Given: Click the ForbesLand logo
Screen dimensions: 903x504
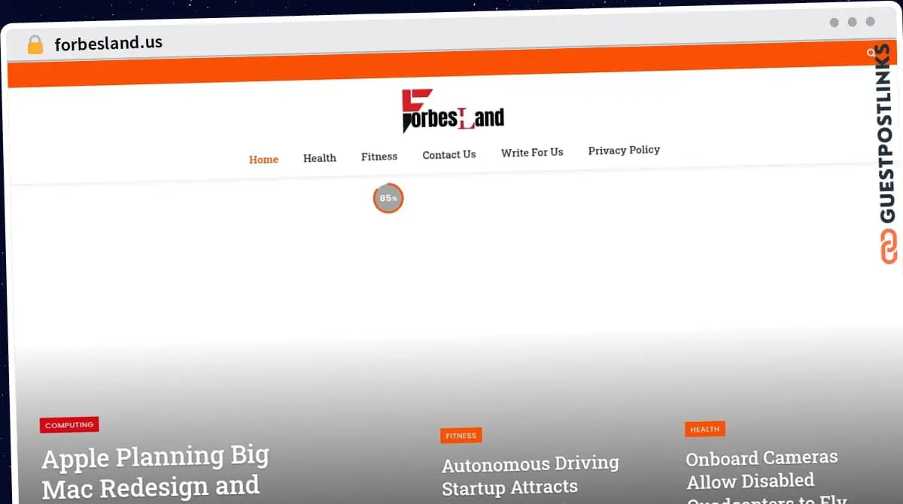Looking at the screenshot, I should point(453,111).
